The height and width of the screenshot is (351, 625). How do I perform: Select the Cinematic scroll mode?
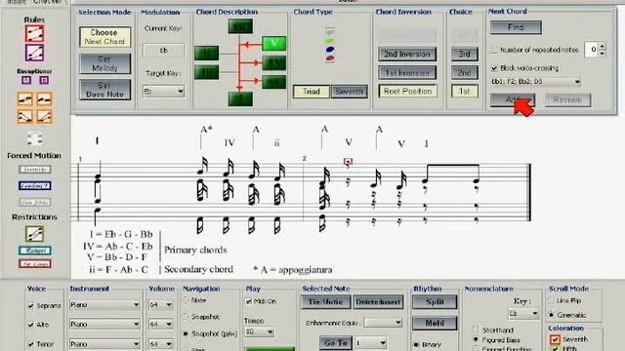pos(552,315)
